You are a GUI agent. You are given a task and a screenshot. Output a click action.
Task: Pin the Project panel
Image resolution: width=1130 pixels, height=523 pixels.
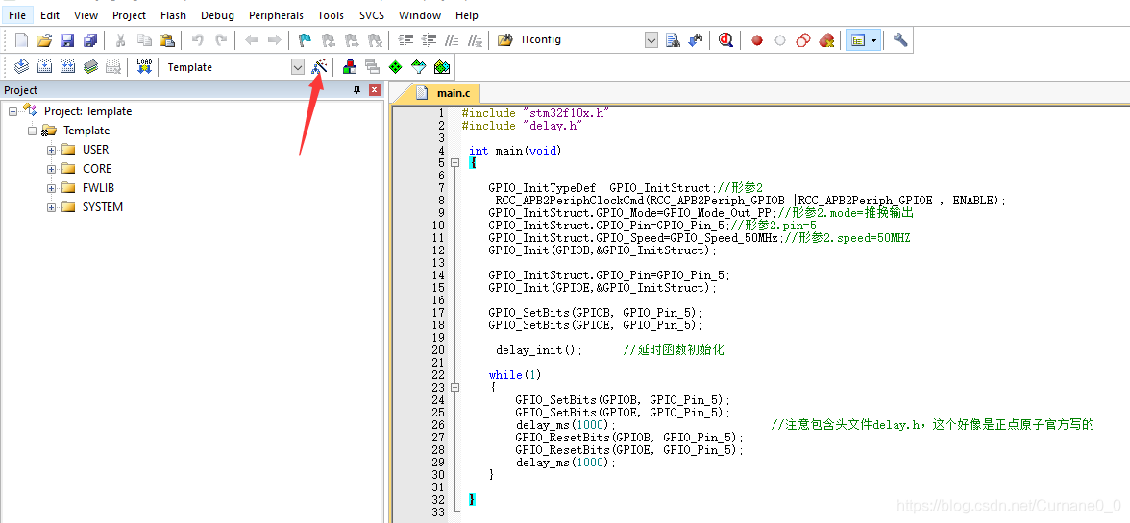[356, 90]
